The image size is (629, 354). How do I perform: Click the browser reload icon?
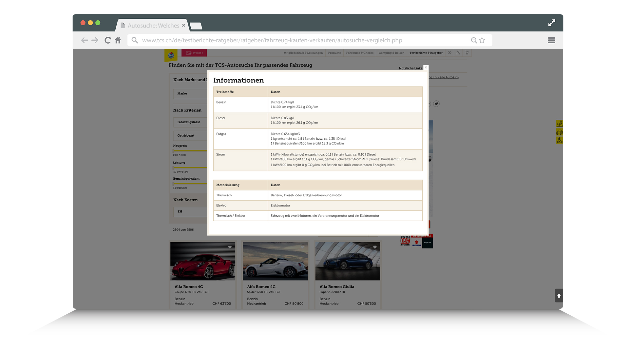107,40
